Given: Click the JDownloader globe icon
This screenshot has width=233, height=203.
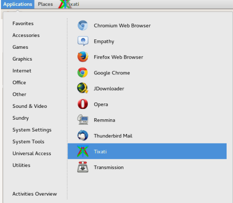Looking at the screenshot, I should 83,88.
